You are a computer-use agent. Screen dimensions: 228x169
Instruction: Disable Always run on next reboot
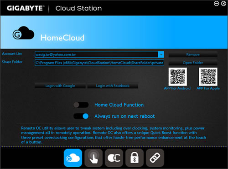coord(81,116)
